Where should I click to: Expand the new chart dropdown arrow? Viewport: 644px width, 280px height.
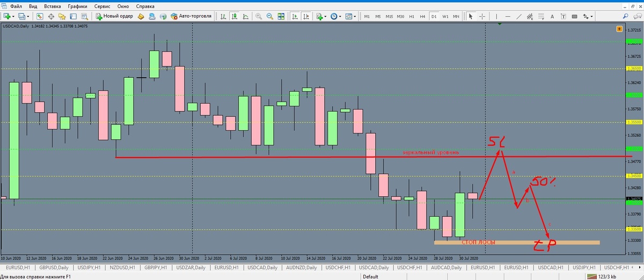13,16
